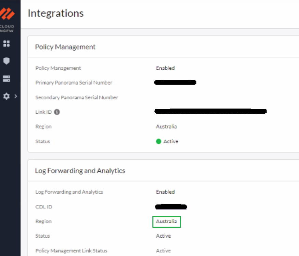The width and height of the screenshot is (299, 256).
Task: Collapse the Policy Management panel header
Action: click(65, 47)
